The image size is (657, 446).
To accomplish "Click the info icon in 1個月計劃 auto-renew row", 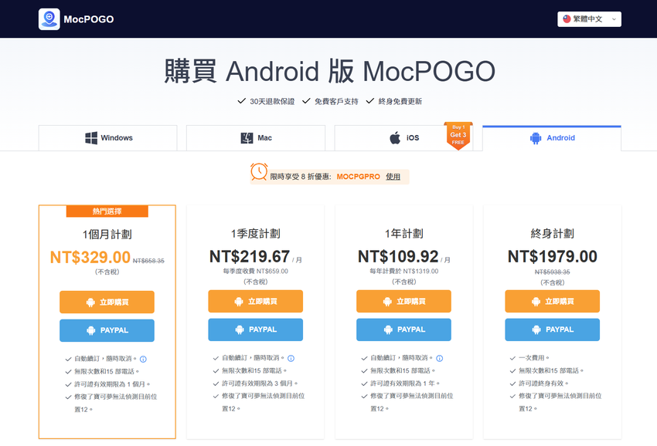I will pos(143,359).
